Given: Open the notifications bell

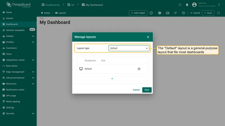Looking at the screenshot, I should pos(187,5).
